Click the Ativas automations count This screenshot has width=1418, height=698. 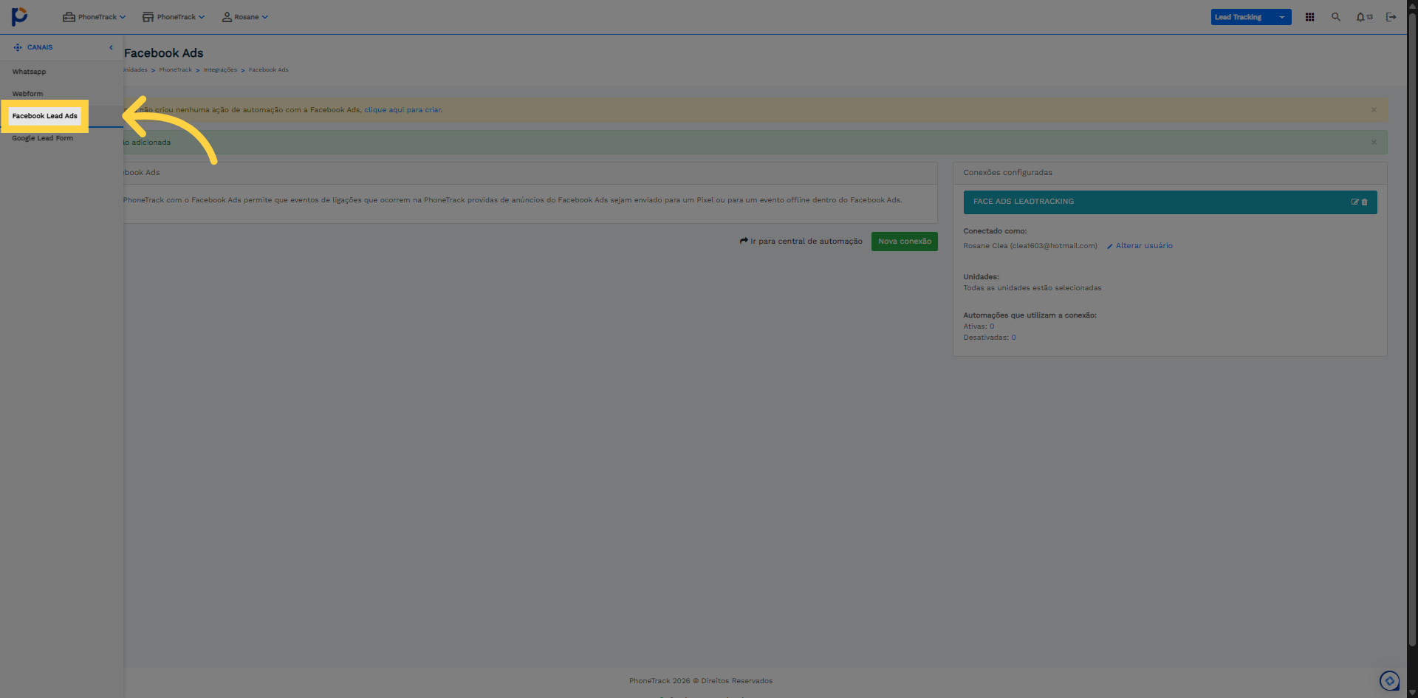992,326
